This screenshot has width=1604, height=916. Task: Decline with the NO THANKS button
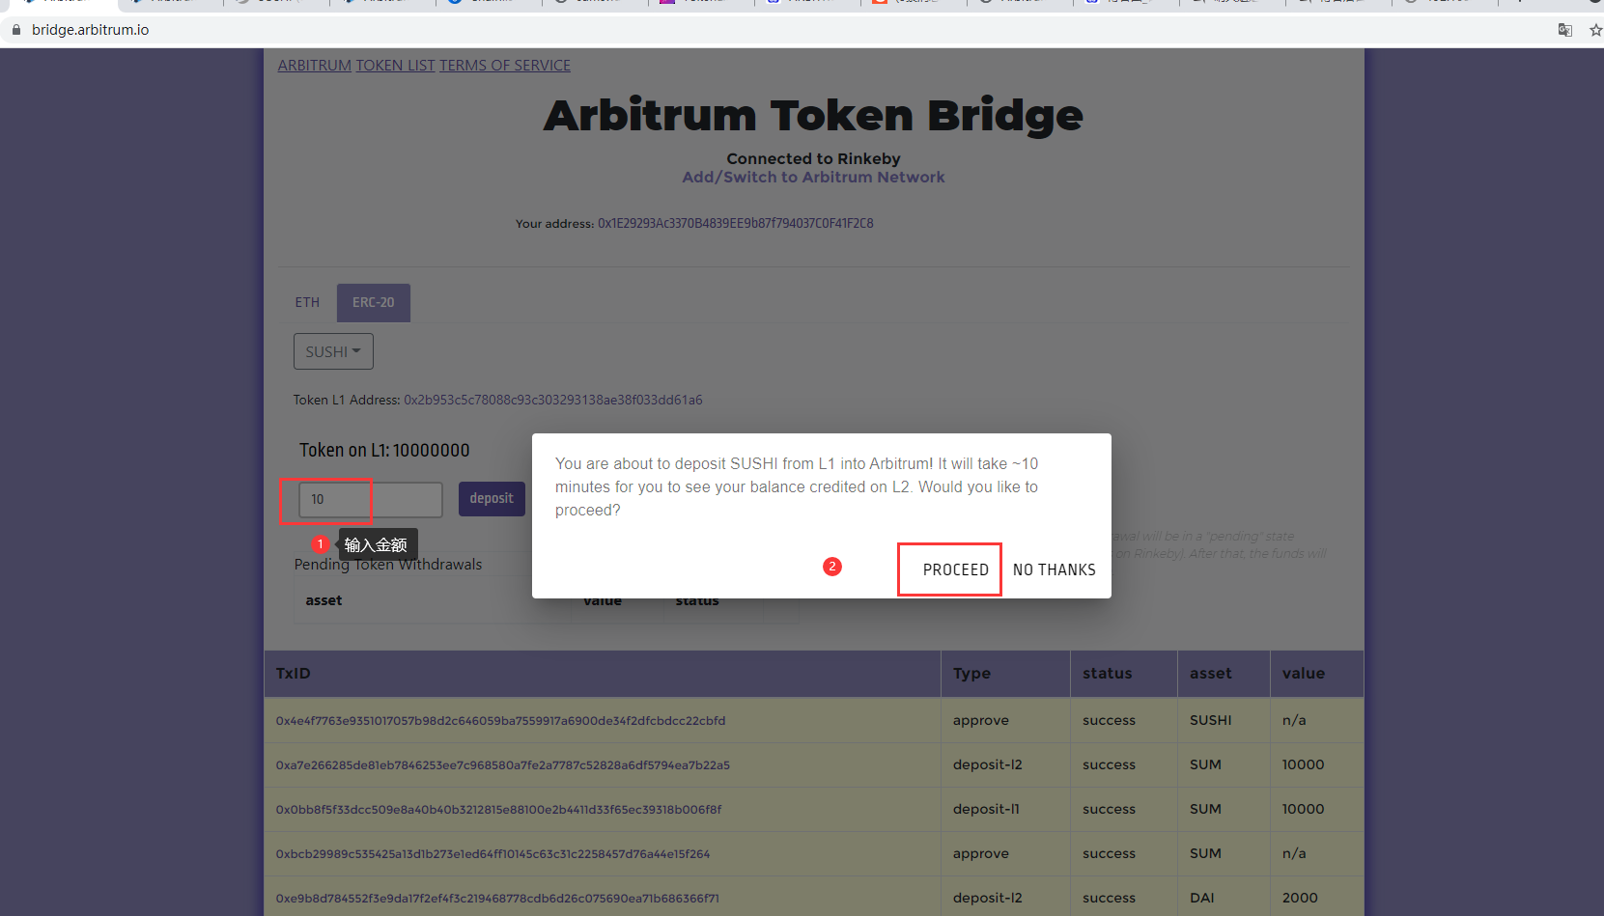[x=1055, y=569]
